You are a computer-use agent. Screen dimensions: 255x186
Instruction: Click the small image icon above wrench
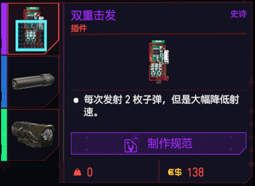[136, 138]
